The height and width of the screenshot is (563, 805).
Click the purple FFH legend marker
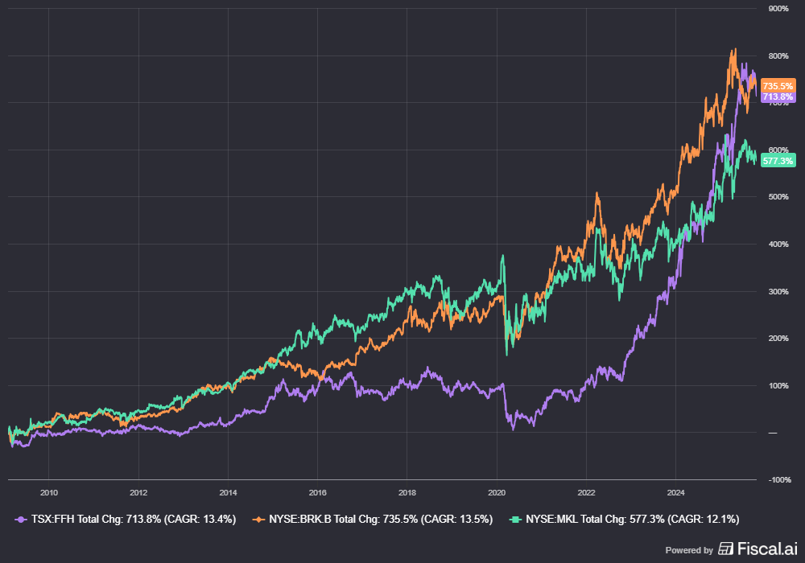point(21,520)
